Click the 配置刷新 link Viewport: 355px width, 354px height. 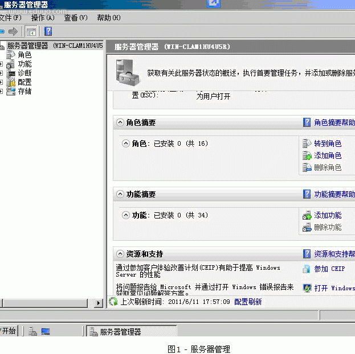coord(248,302)
